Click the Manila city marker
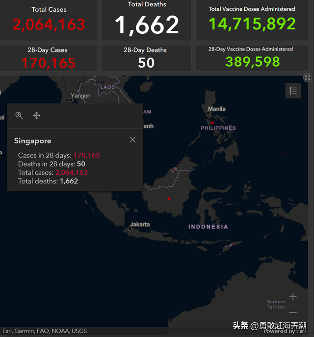The width and height of the screenshot is (314, 337). pos(208,113)
